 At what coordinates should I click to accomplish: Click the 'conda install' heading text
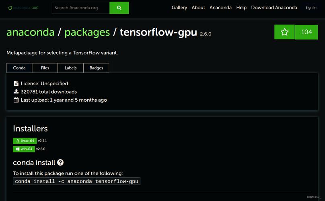[x=34, y=163]
